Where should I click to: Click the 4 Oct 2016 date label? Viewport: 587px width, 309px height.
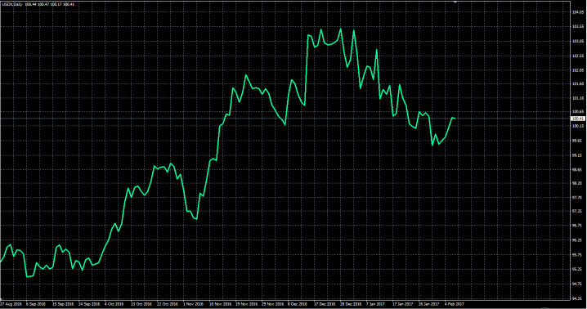click(114, 304)
